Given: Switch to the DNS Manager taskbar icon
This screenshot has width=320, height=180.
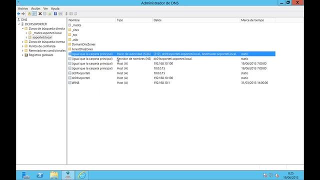Looking at the screenshot, I should pyautogui.click(x=68, y=175).
